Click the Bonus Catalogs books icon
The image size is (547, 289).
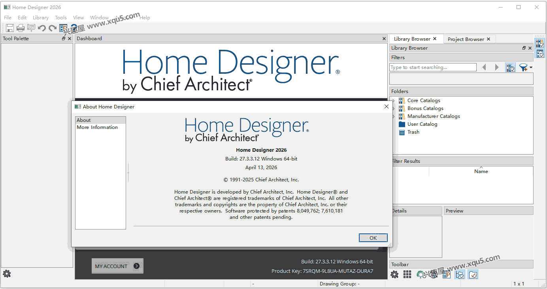coord(402,108)
